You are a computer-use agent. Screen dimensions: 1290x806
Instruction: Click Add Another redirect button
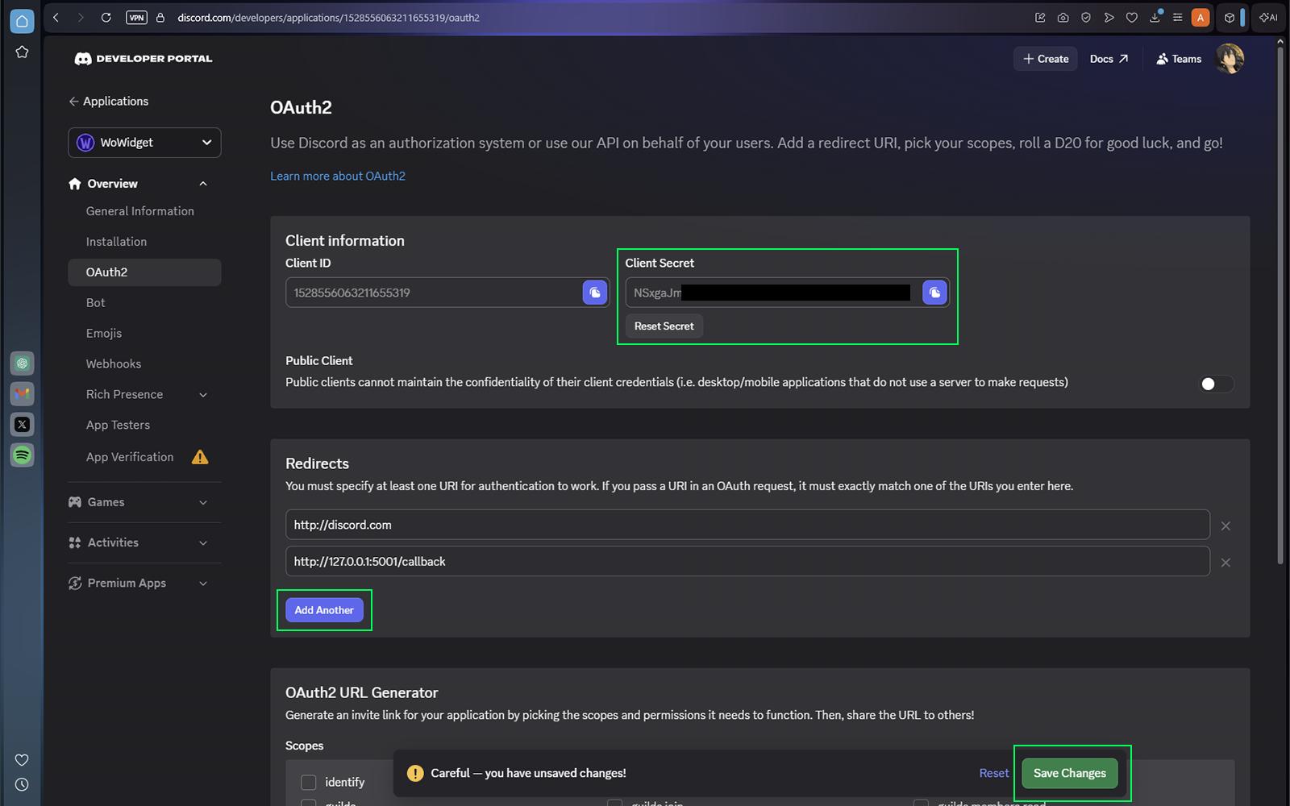click(324, 610)
